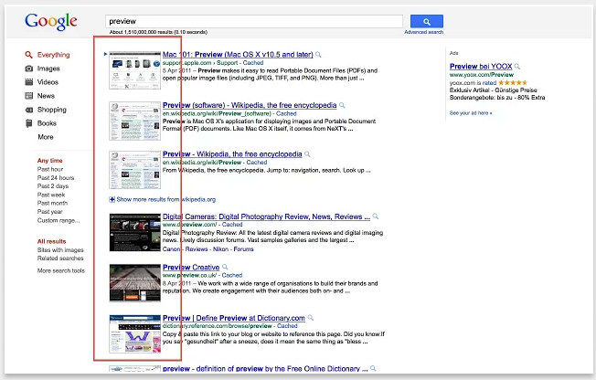
Task: Click thumbnail of Preview - Wikipedia result
Action: tap(134, 170)
